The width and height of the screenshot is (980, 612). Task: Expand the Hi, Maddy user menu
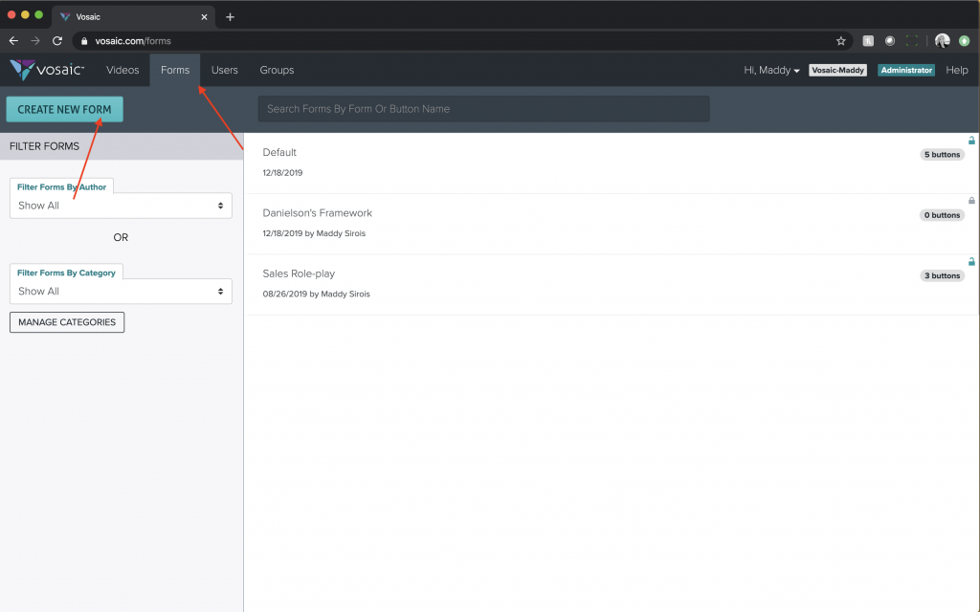click(x=771, y=70)
